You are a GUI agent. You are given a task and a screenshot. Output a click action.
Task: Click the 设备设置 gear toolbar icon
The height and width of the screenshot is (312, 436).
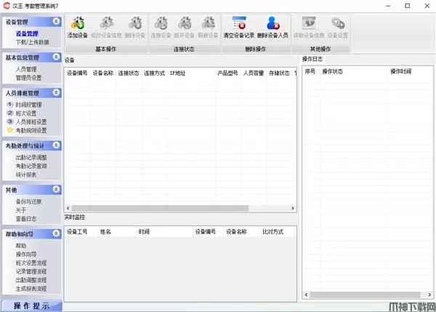click(338, 23)
